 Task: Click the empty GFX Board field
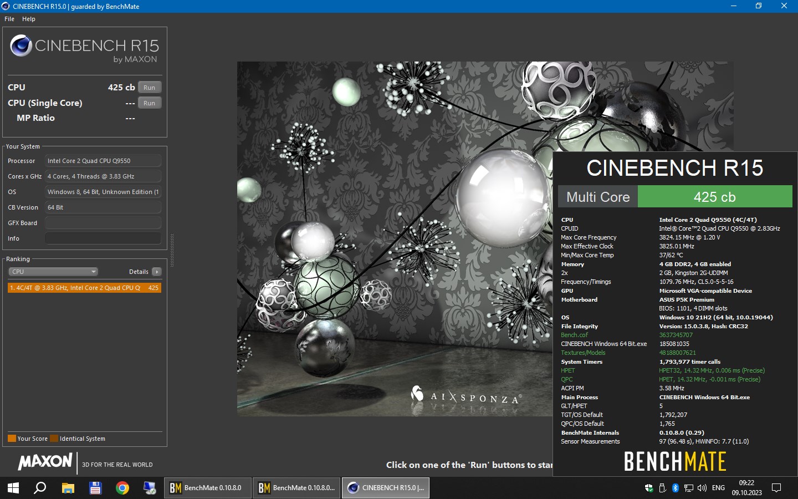103,223
